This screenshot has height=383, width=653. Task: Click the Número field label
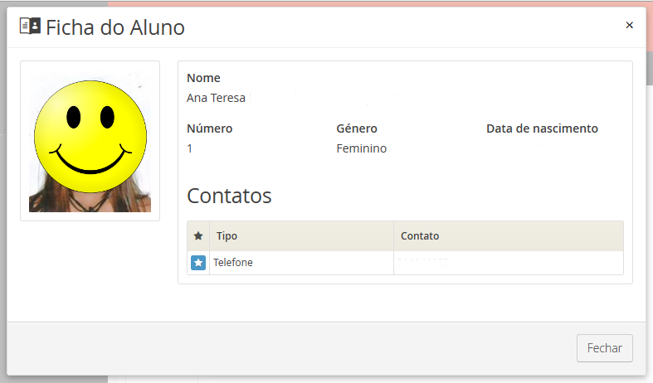209,128
